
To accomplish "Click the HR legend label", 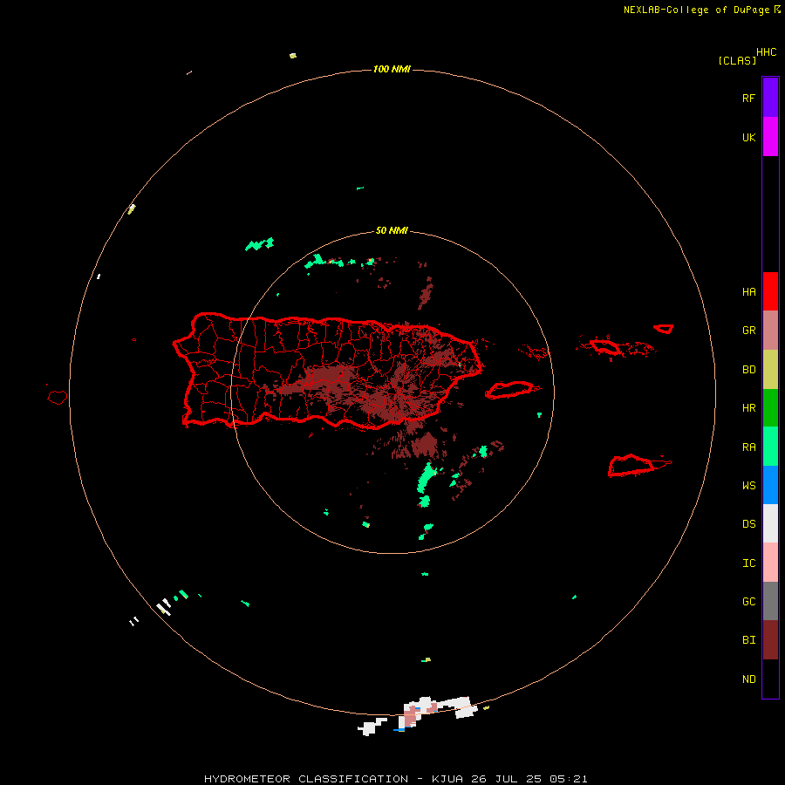I will 748,408.
